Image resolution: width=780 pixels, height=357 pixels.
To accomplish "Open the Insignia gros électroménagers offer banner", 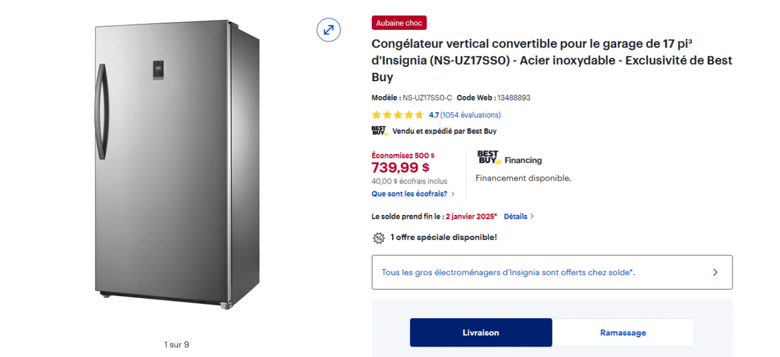I will [508, 272].
